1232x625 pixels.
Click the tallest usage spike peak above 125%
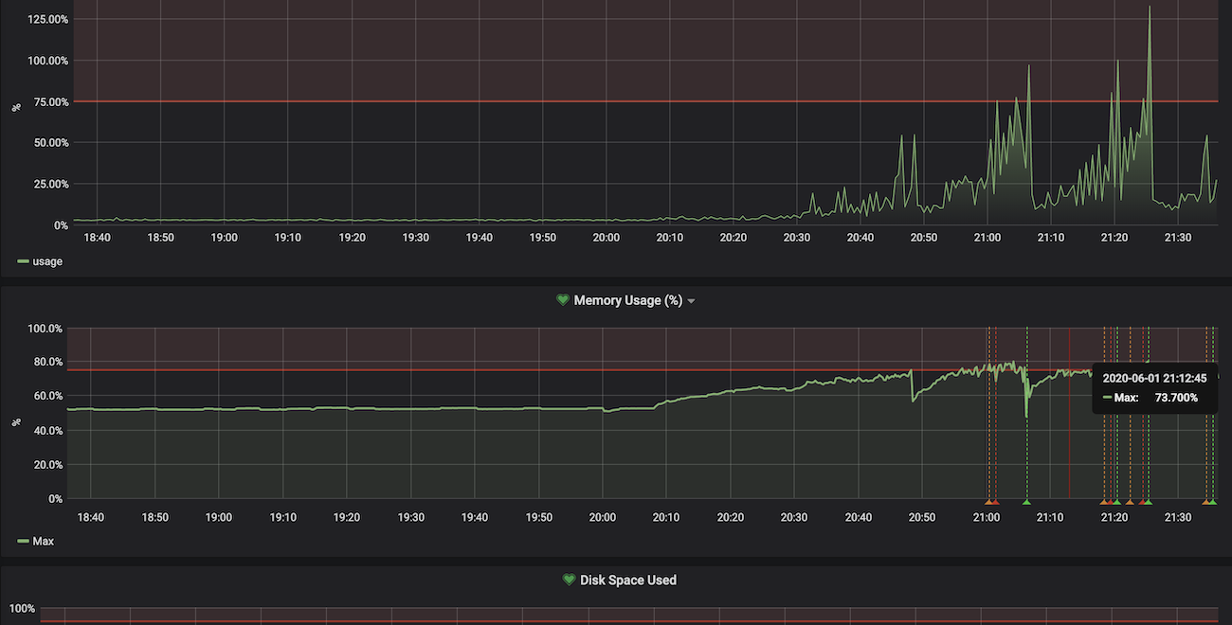tap(1150, 8)
